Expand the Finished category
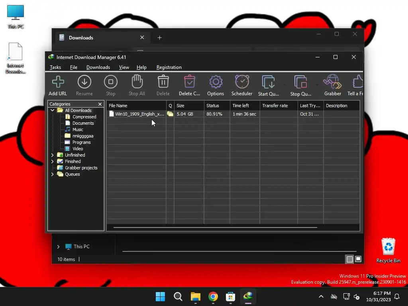The image size is (408, 306). (x=52, y=161)
